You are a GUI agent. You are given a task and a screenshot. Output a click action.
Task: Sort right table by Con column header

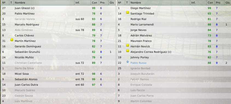(x=210, y=3)
